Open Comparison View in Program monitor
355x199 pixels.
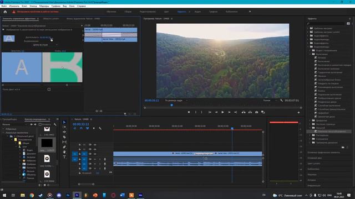(263, 112)
